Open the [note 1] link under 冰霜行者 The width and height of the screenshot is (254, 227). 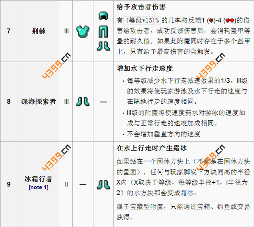click(x=39, y=188)
